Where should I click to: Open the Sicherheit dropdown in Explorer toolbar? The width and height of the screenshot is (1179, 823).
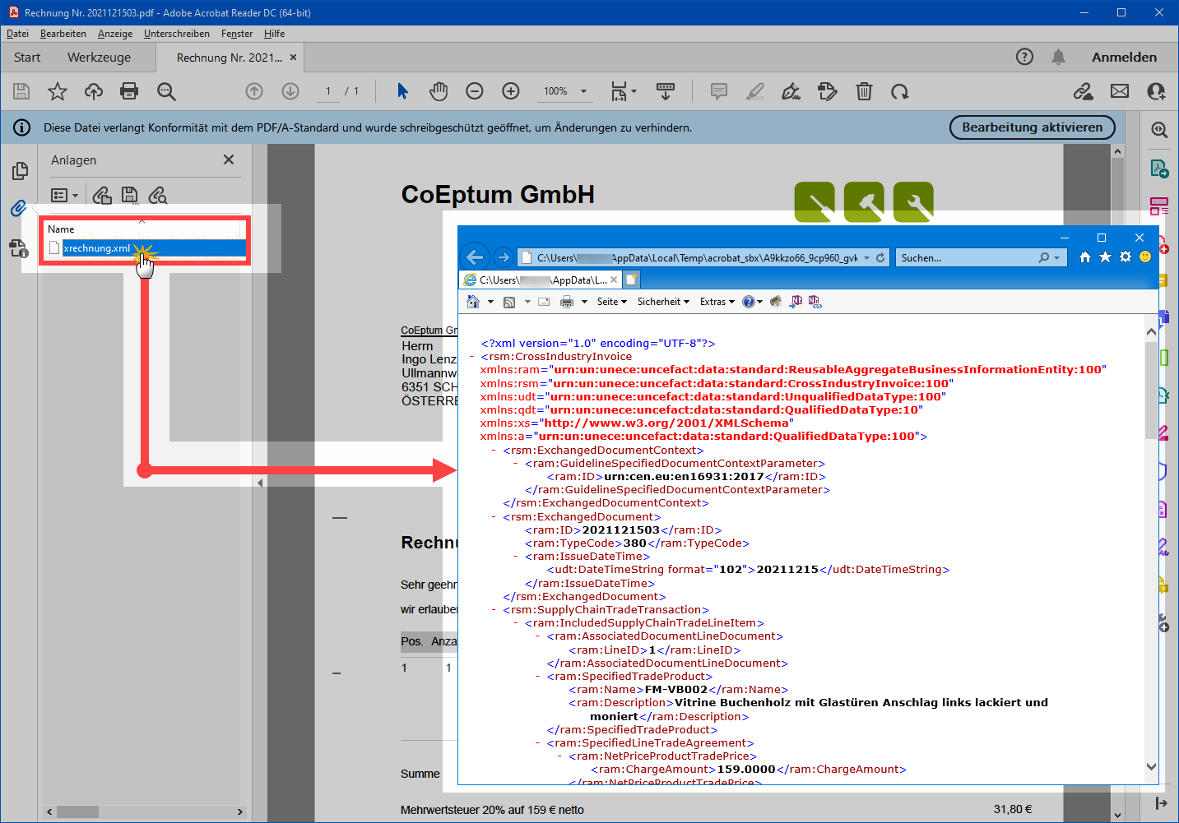tap(663, 302)
